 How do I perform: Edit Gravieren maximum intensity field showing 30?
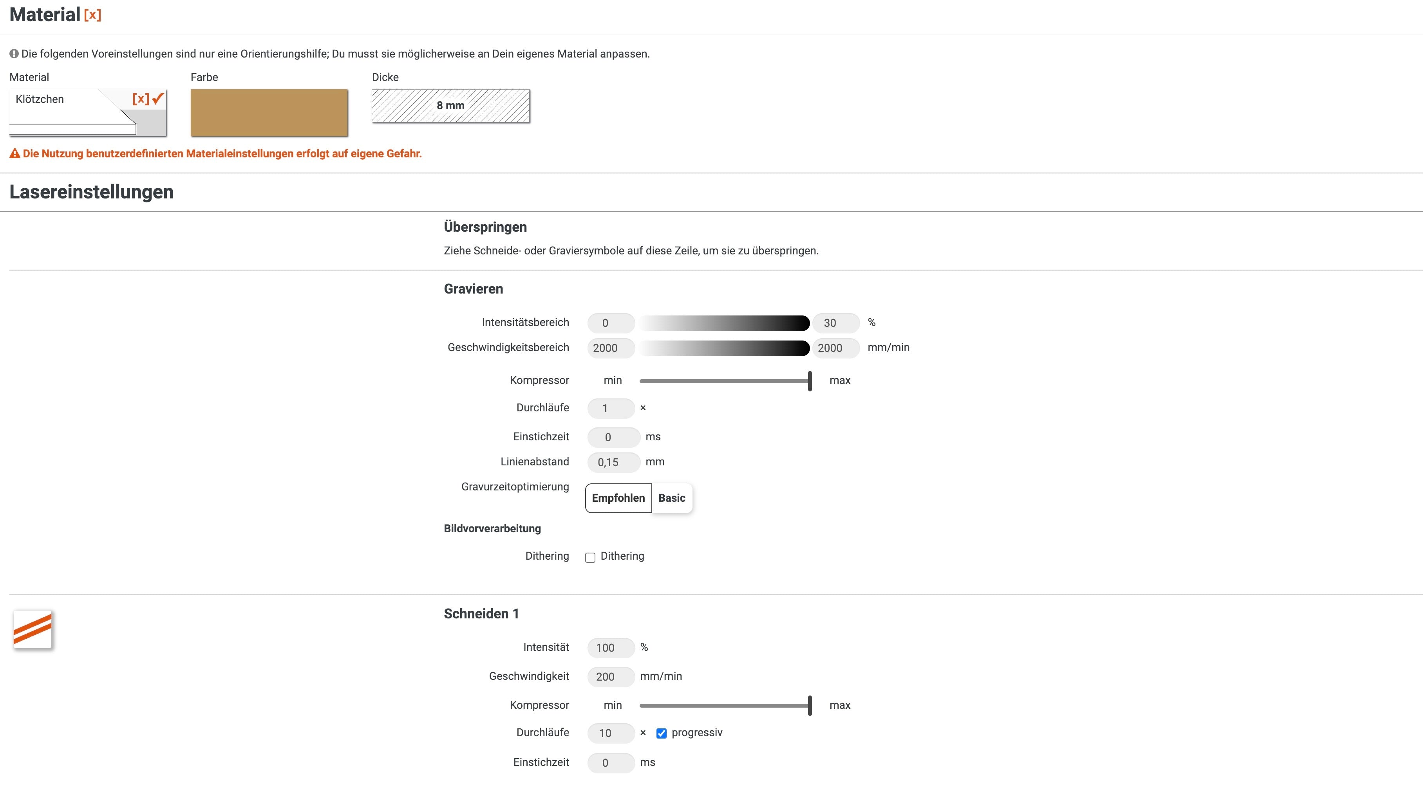836,323
